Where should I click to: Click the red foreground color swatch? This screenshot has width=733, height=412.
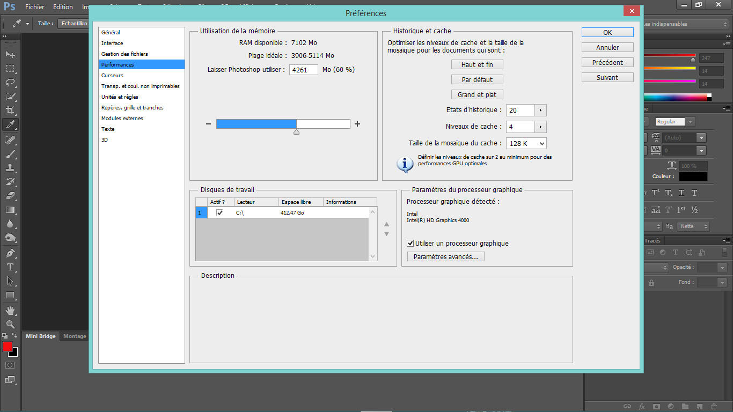click(8, 347)
